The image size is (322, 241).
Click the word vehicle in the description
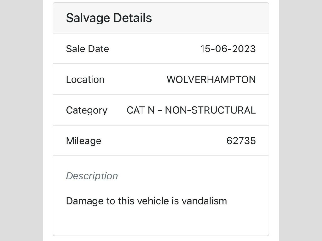coord(152,201)
